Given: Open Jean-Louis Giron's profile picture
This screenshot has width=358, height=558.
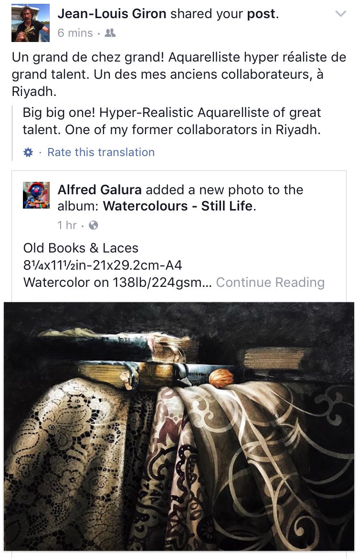Looking at the screenshot, I should pos(31,23).
